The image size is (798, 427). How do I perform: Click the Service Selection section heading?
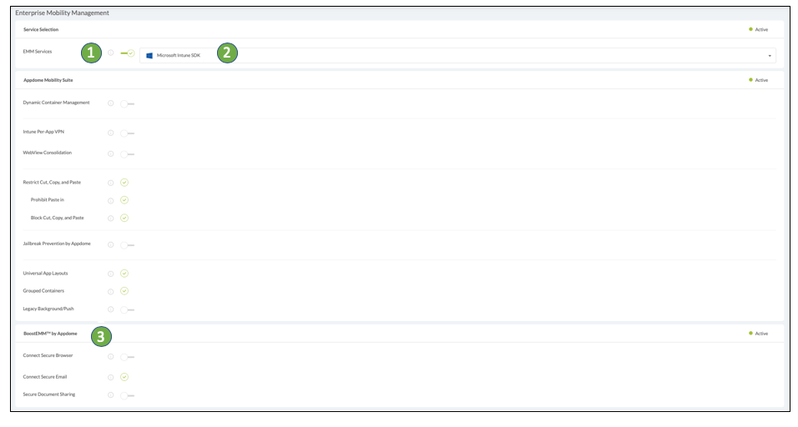click(41, 29)
